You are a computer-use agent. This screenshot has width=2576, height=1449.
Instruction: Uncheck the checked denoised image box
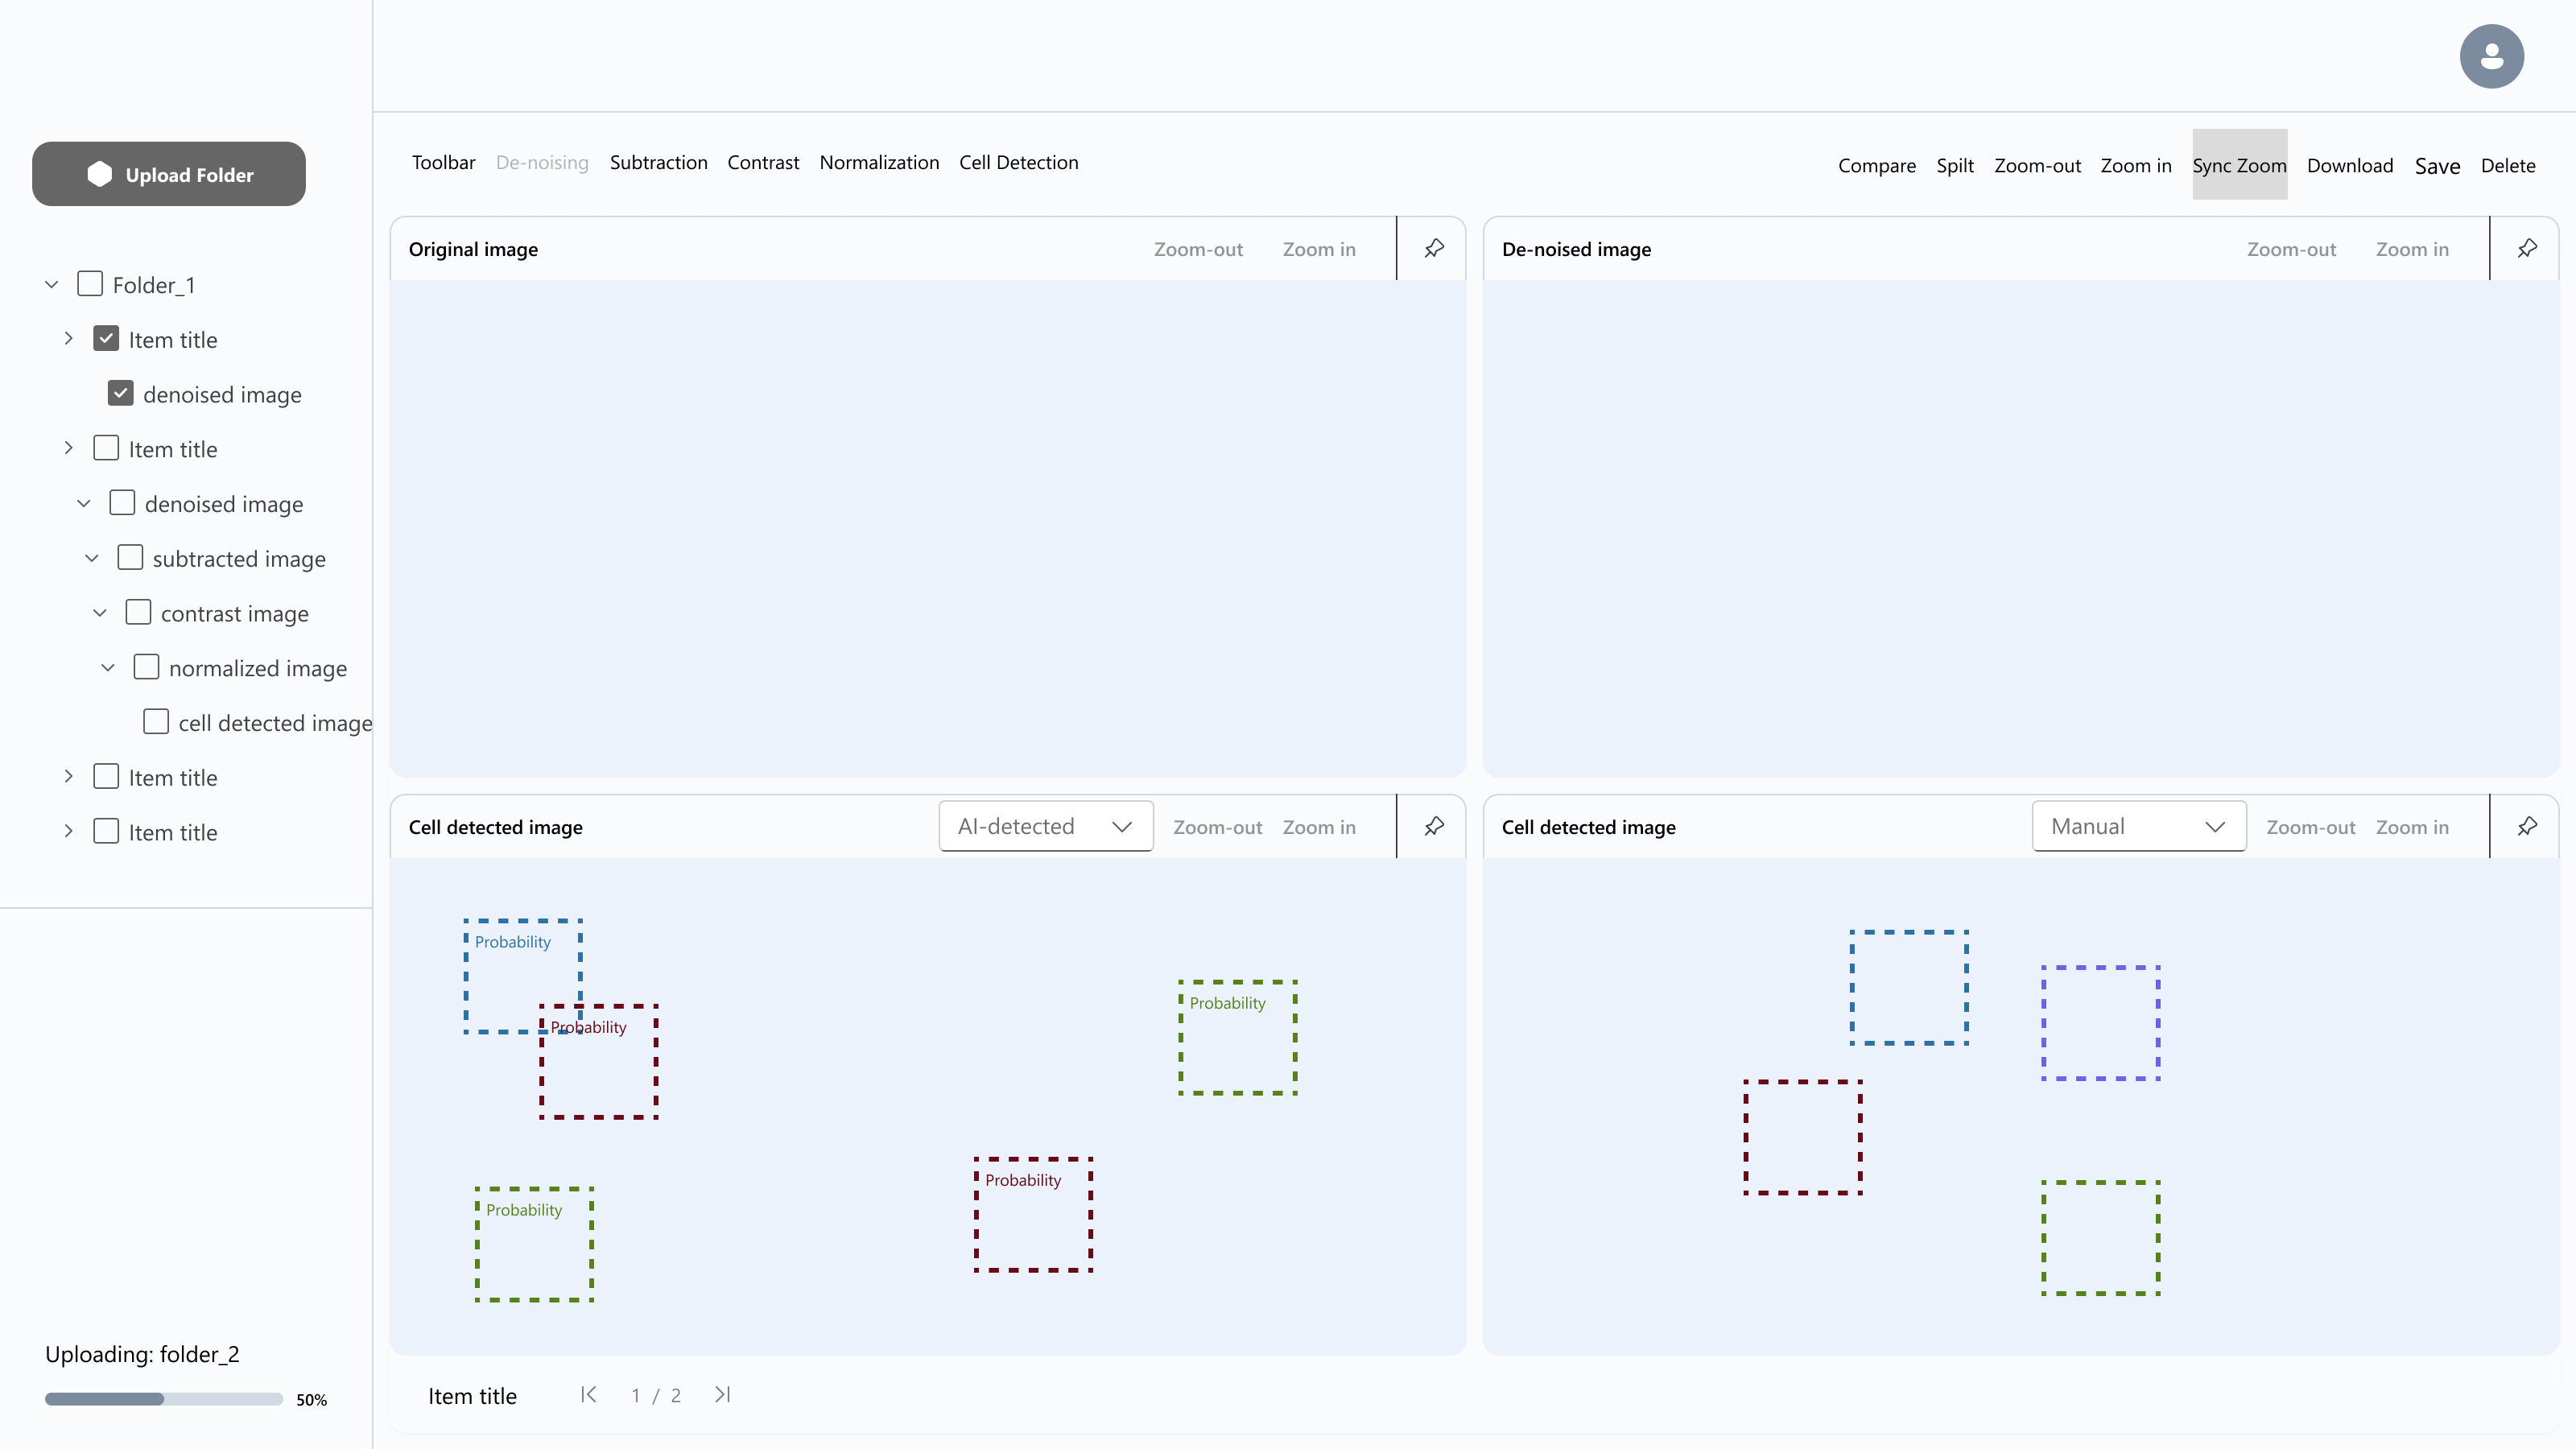(121, 393)
